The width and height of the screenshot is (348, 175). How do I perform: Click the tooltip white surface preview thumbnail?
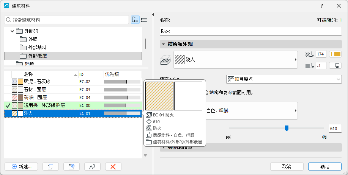click(x=188, y=96)
